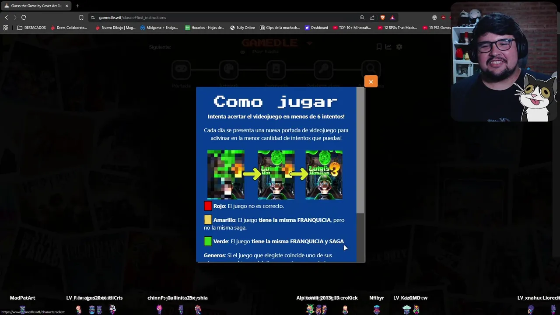Reload the gamedle page
The image size is (560, 315).
click(x=24, y=17)
